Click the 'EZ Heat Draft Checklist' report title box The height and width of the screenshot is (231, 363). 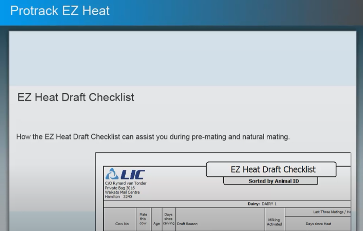pyautogui.click(x=271, y=169)
